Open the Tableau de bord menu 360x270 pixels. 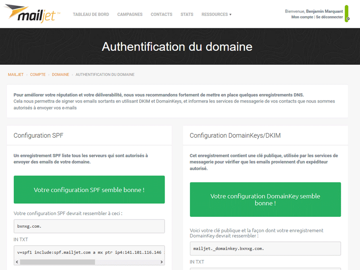(x=91, y=14)
